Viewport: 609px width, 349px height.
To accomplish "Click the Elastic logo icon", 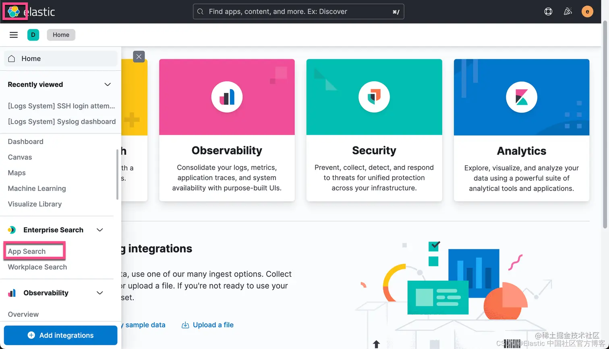I will (x=14, y=12).
